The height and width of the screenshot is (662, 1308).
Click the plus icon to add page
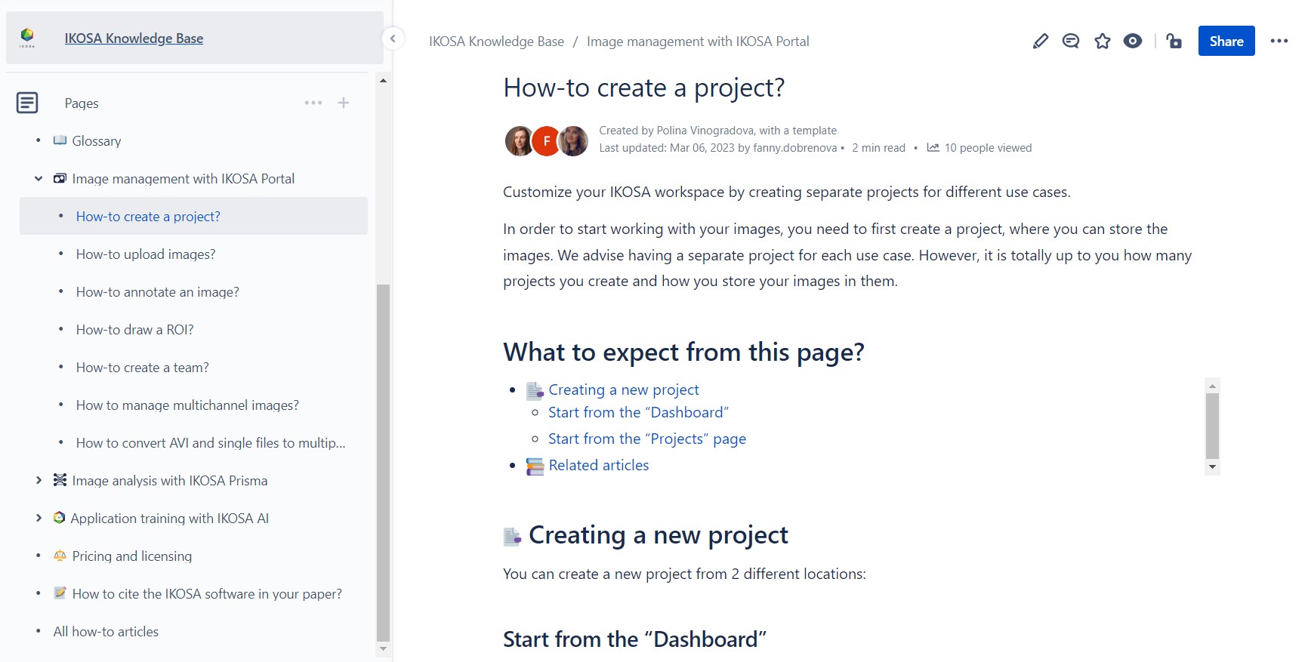(x=344, y=103)
